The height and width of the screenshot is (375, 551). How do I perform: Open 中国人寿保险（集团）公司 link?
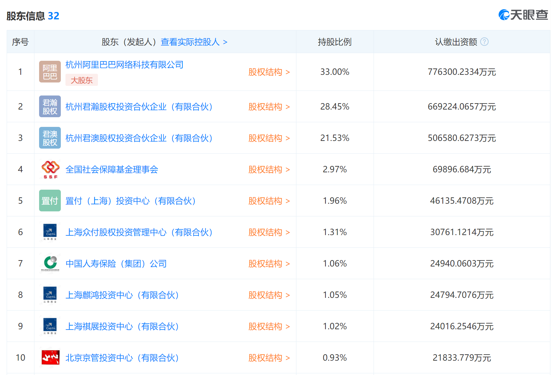[x=116, y=264]
